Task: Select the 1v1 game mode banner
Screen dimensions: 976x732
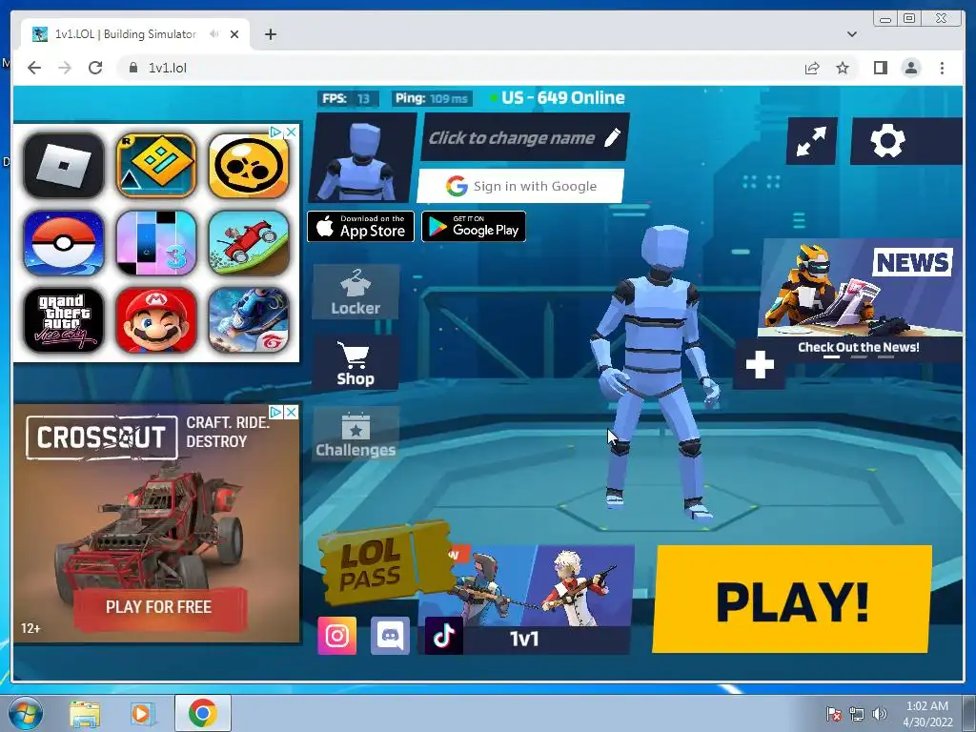Action: click(526, 600)
